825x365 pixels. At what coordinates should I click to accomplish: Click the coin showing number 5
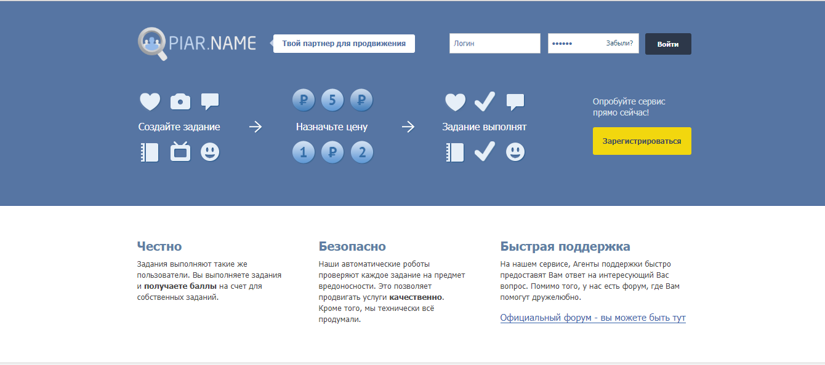point(332,100)
